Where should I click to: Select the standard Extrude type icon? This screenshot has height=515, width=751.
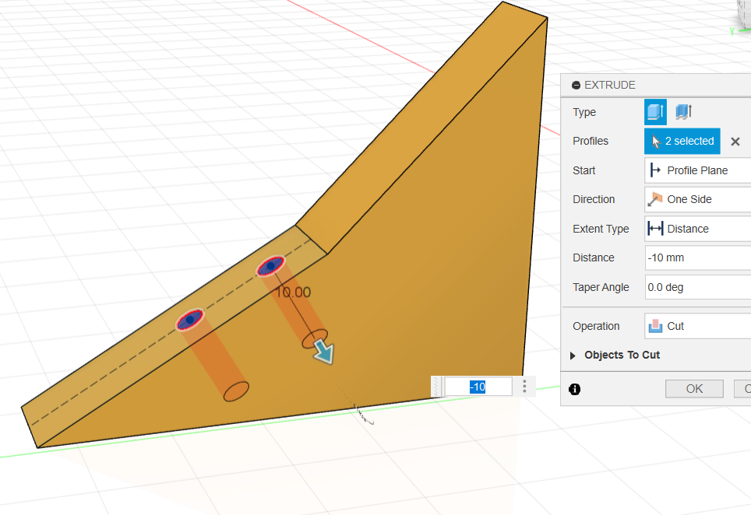click(655, 112)
